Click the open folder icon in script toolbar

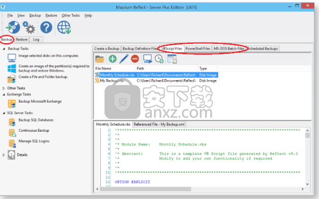[x=100, y=59]
